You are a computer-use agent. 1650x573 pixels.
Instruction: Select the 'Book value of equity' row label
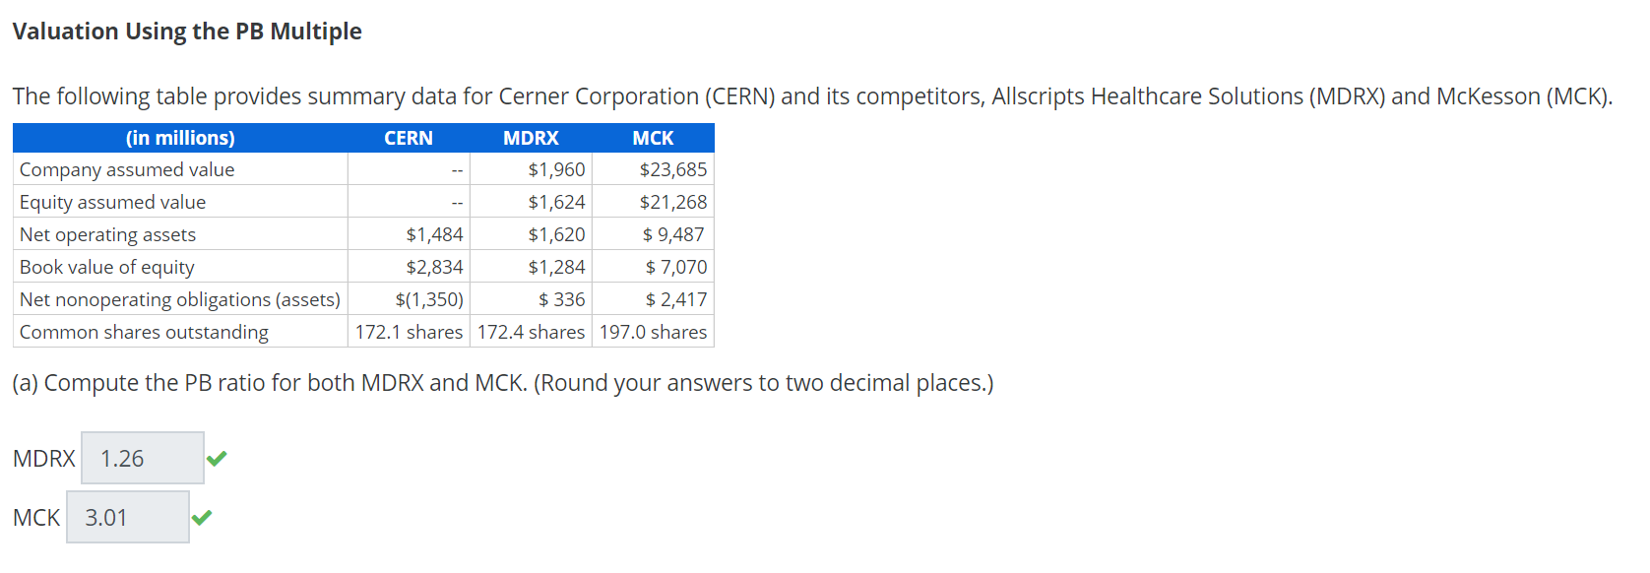click(105, 267)
